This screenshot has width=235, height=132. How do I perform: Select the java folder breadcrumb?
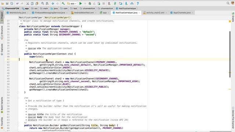click(x=54, y=8)
